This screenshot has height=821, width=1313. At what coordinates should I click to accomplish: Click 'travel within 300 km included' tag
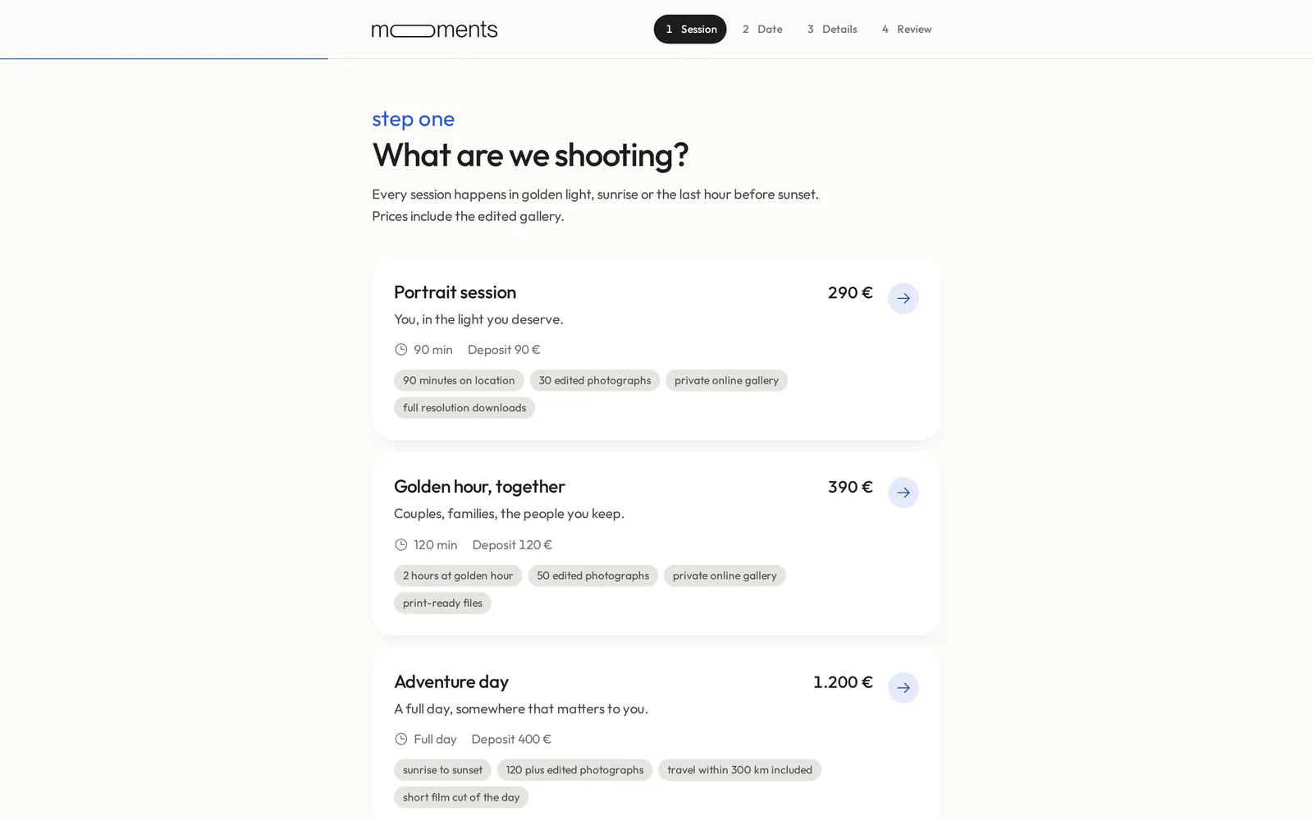(x=739, y=770)
